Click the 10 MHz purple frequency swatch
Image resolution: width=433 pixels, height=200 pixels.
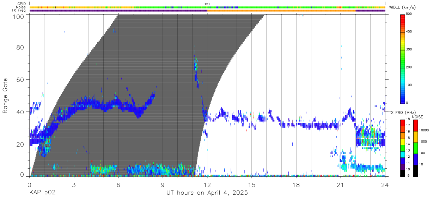click(x=403, y=166)
